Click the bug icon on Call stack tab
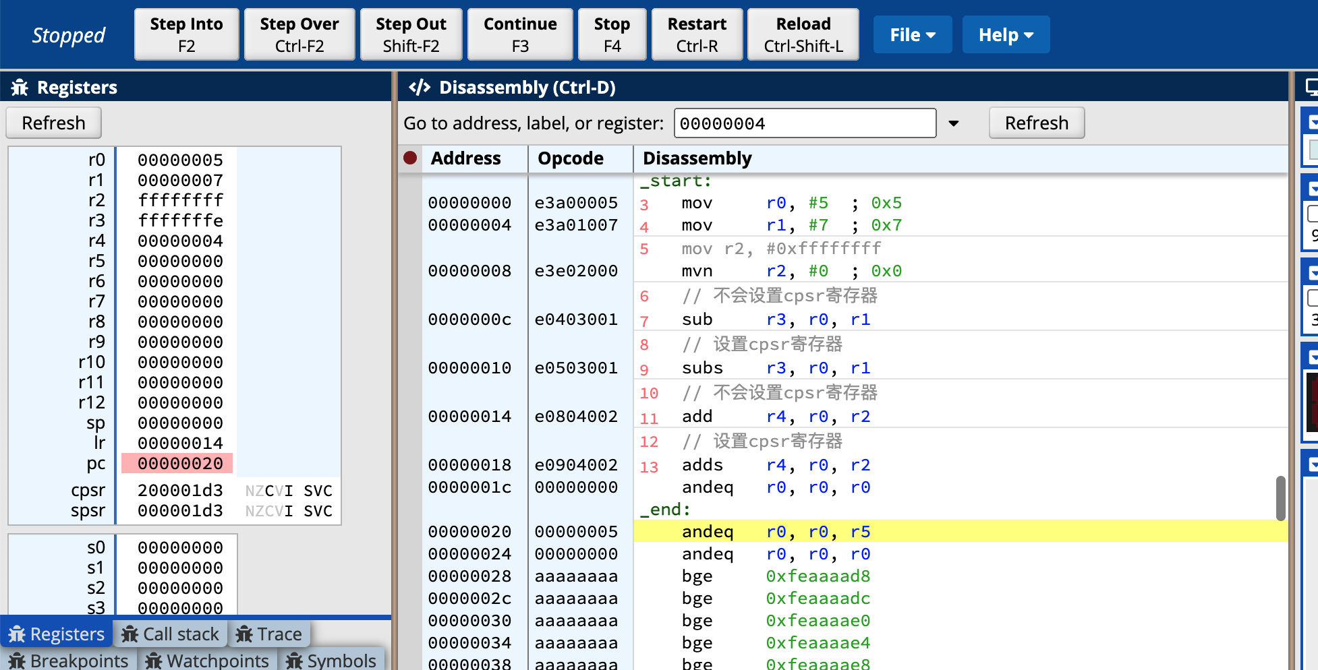The width and height of the screenshot is (1318, 670). click(x=130, y=634)
